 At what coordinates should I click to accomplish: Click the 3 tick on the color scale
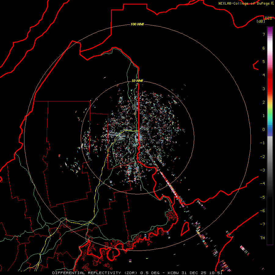tap(264, 89)
